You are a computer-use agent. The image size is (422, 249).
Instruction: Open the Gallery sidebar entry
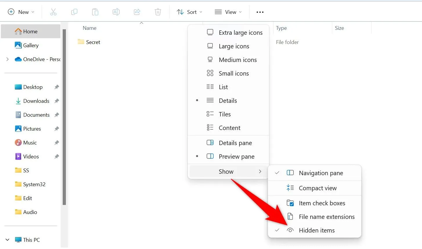click(x=30, y=45)
